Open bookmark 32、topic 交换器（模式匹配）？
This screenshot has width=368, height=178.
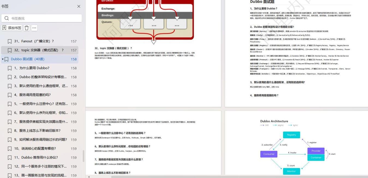(x=40, y=50)
